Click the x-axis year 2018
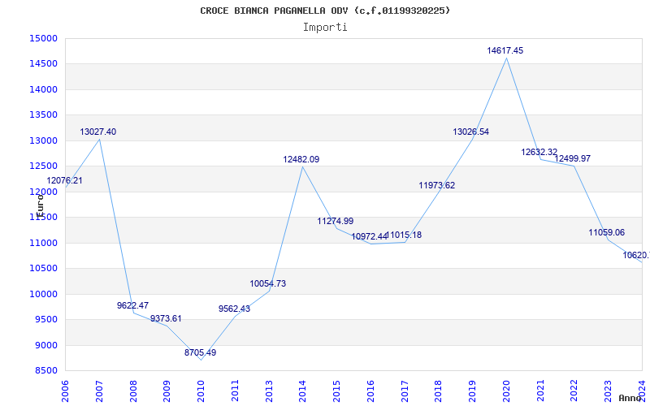The width and height of the screenshot is (650, 406). 439,391
